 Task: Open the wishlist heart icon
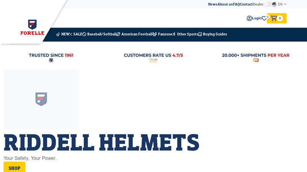(264, 18)
